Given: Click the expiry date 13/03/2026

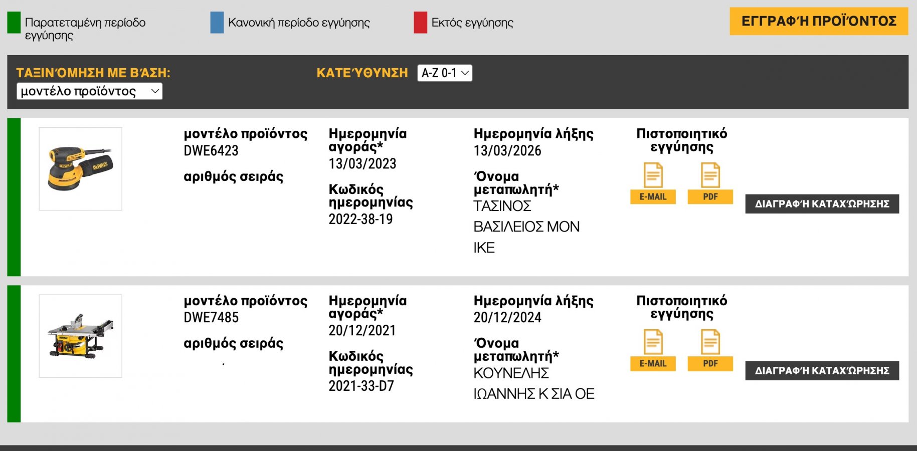Looking at the screenshot, I should (x=507, y=150).
